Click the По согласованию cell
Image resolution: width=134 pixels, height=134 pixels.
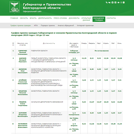pos(102,51)
